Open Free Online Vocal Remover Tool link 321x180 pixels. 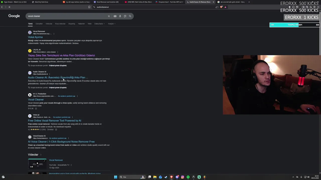(55, 120)
